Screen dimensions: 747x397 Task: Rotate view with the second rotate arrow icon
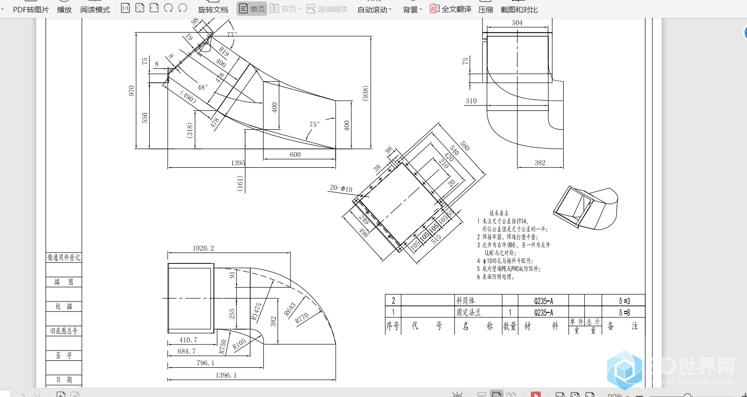[x=183, y=8]
